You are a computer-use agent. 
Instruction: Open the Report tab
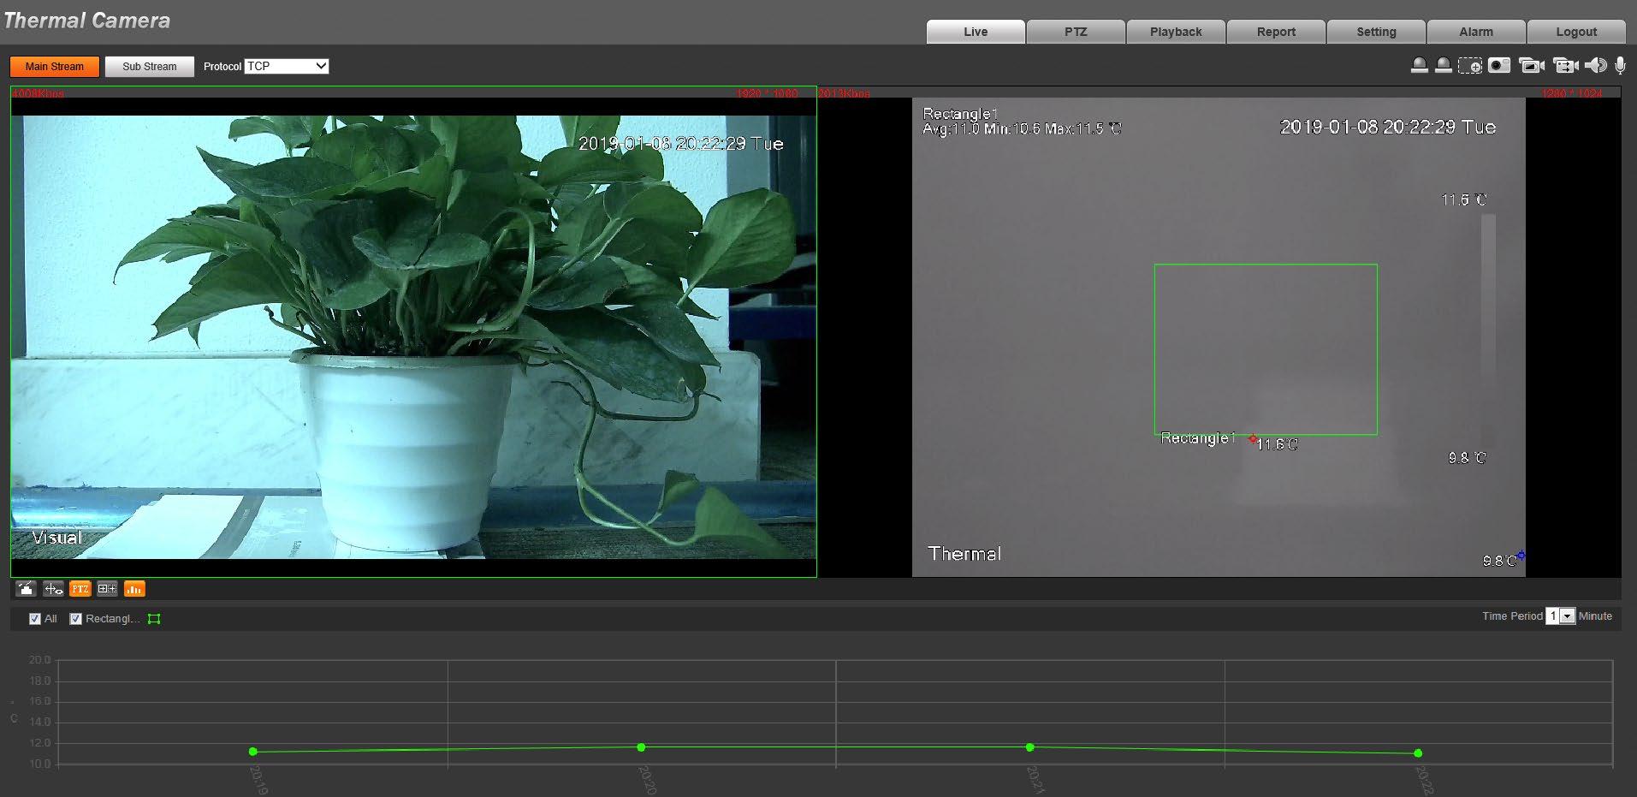[x=1276, y=32]
